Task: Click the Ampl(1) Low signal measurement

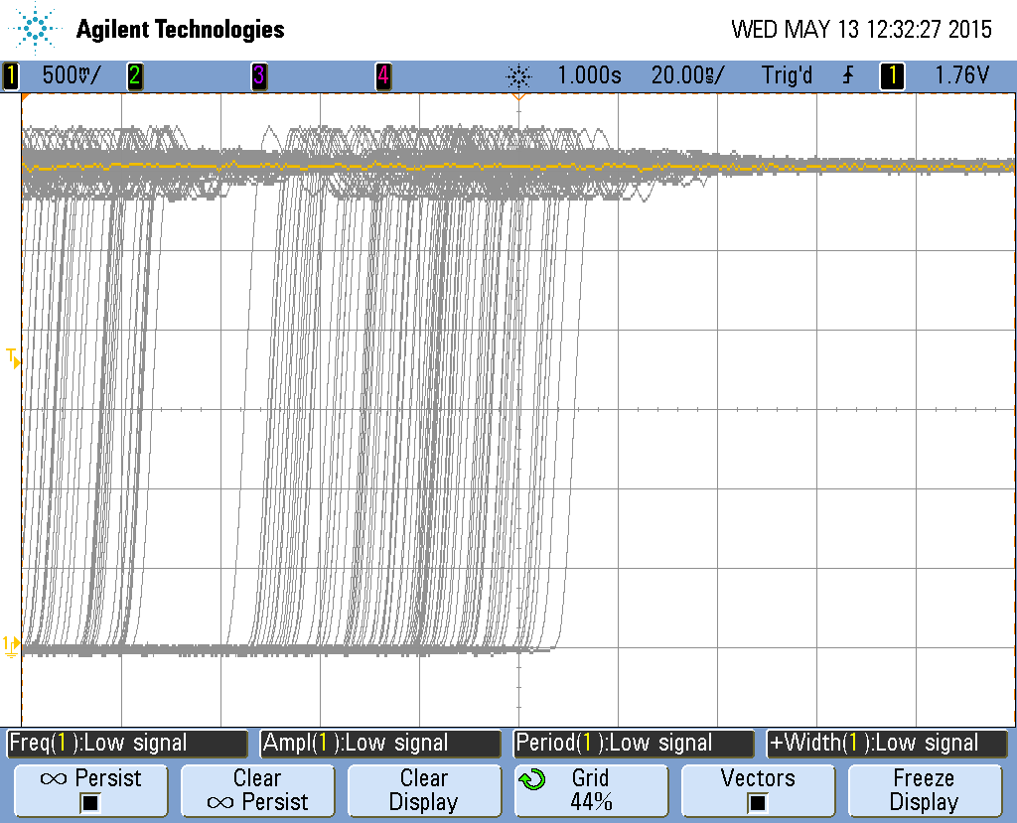Action: (x=380, y=744)
